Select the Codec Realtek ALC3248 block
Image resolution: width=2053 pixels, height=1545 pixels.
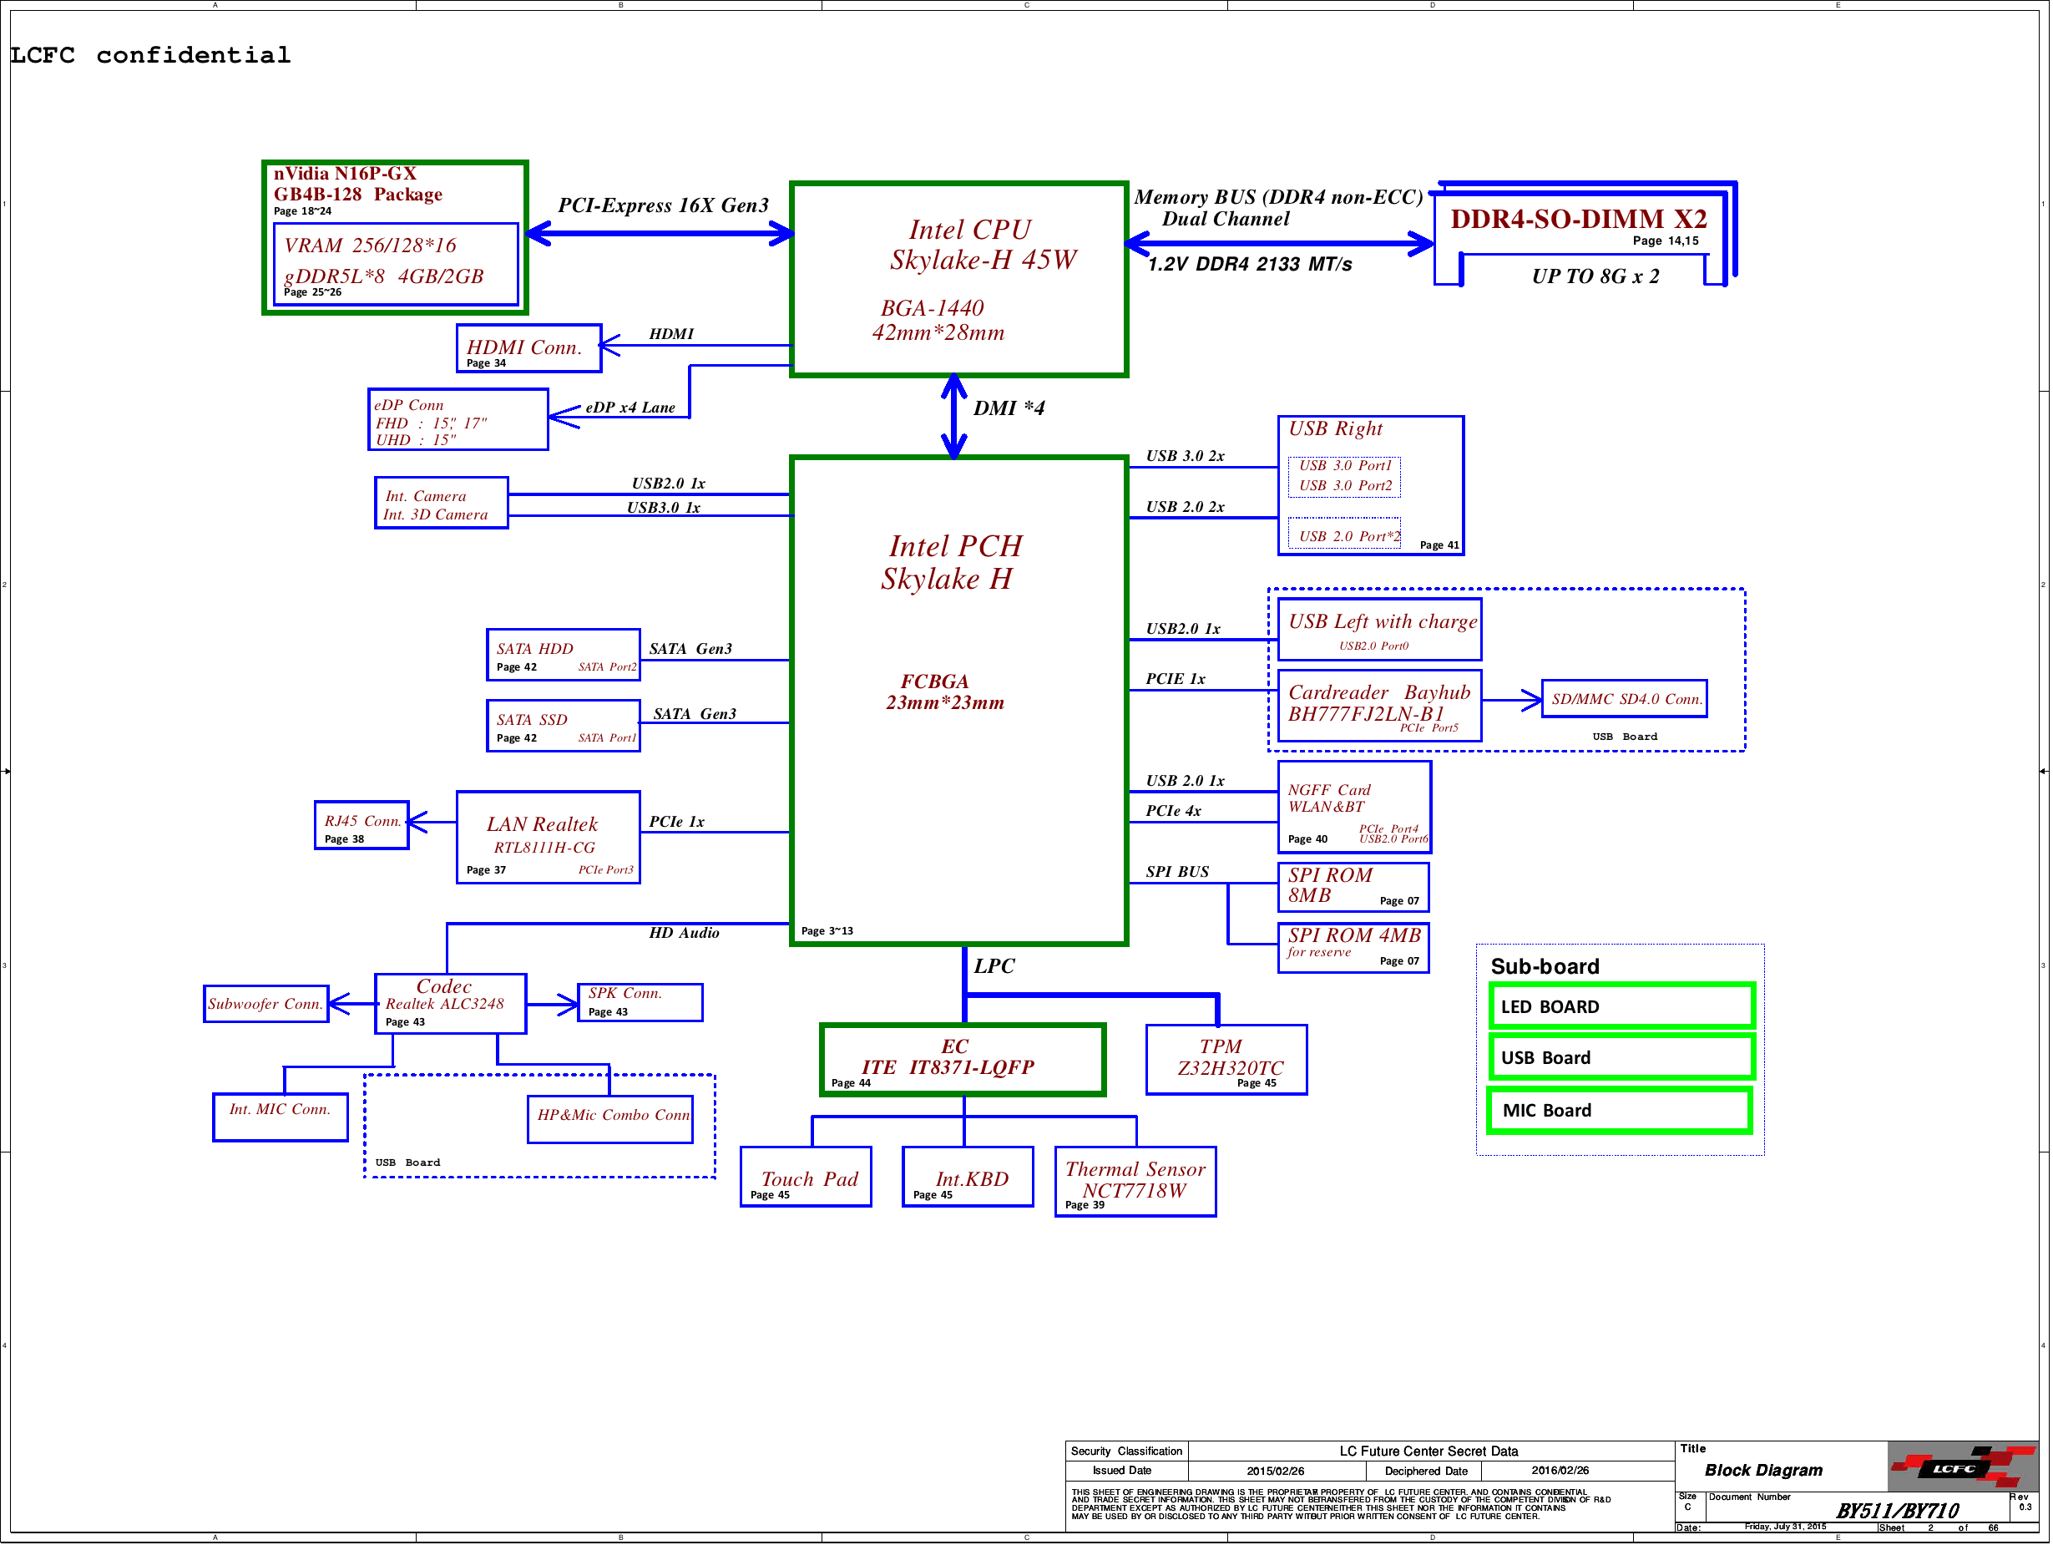coord(450,1004)
